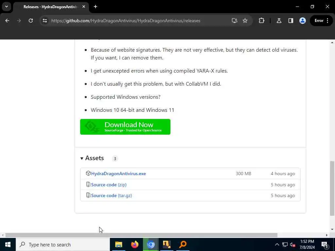Click the package icon beside HydraDragonAntivirus.exe
Image resolution: width=335 pixels, height=251 pixels.
tap(88, 173)
